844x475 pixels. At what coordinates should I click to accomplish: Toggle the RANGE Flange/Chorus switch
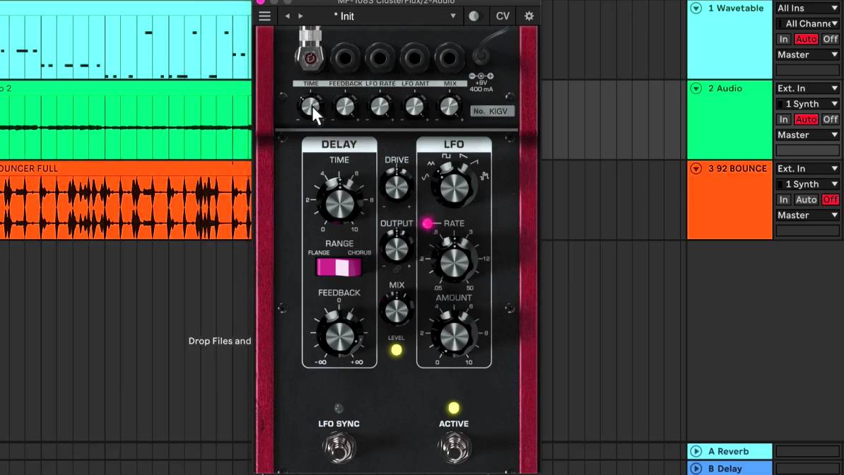339,267
